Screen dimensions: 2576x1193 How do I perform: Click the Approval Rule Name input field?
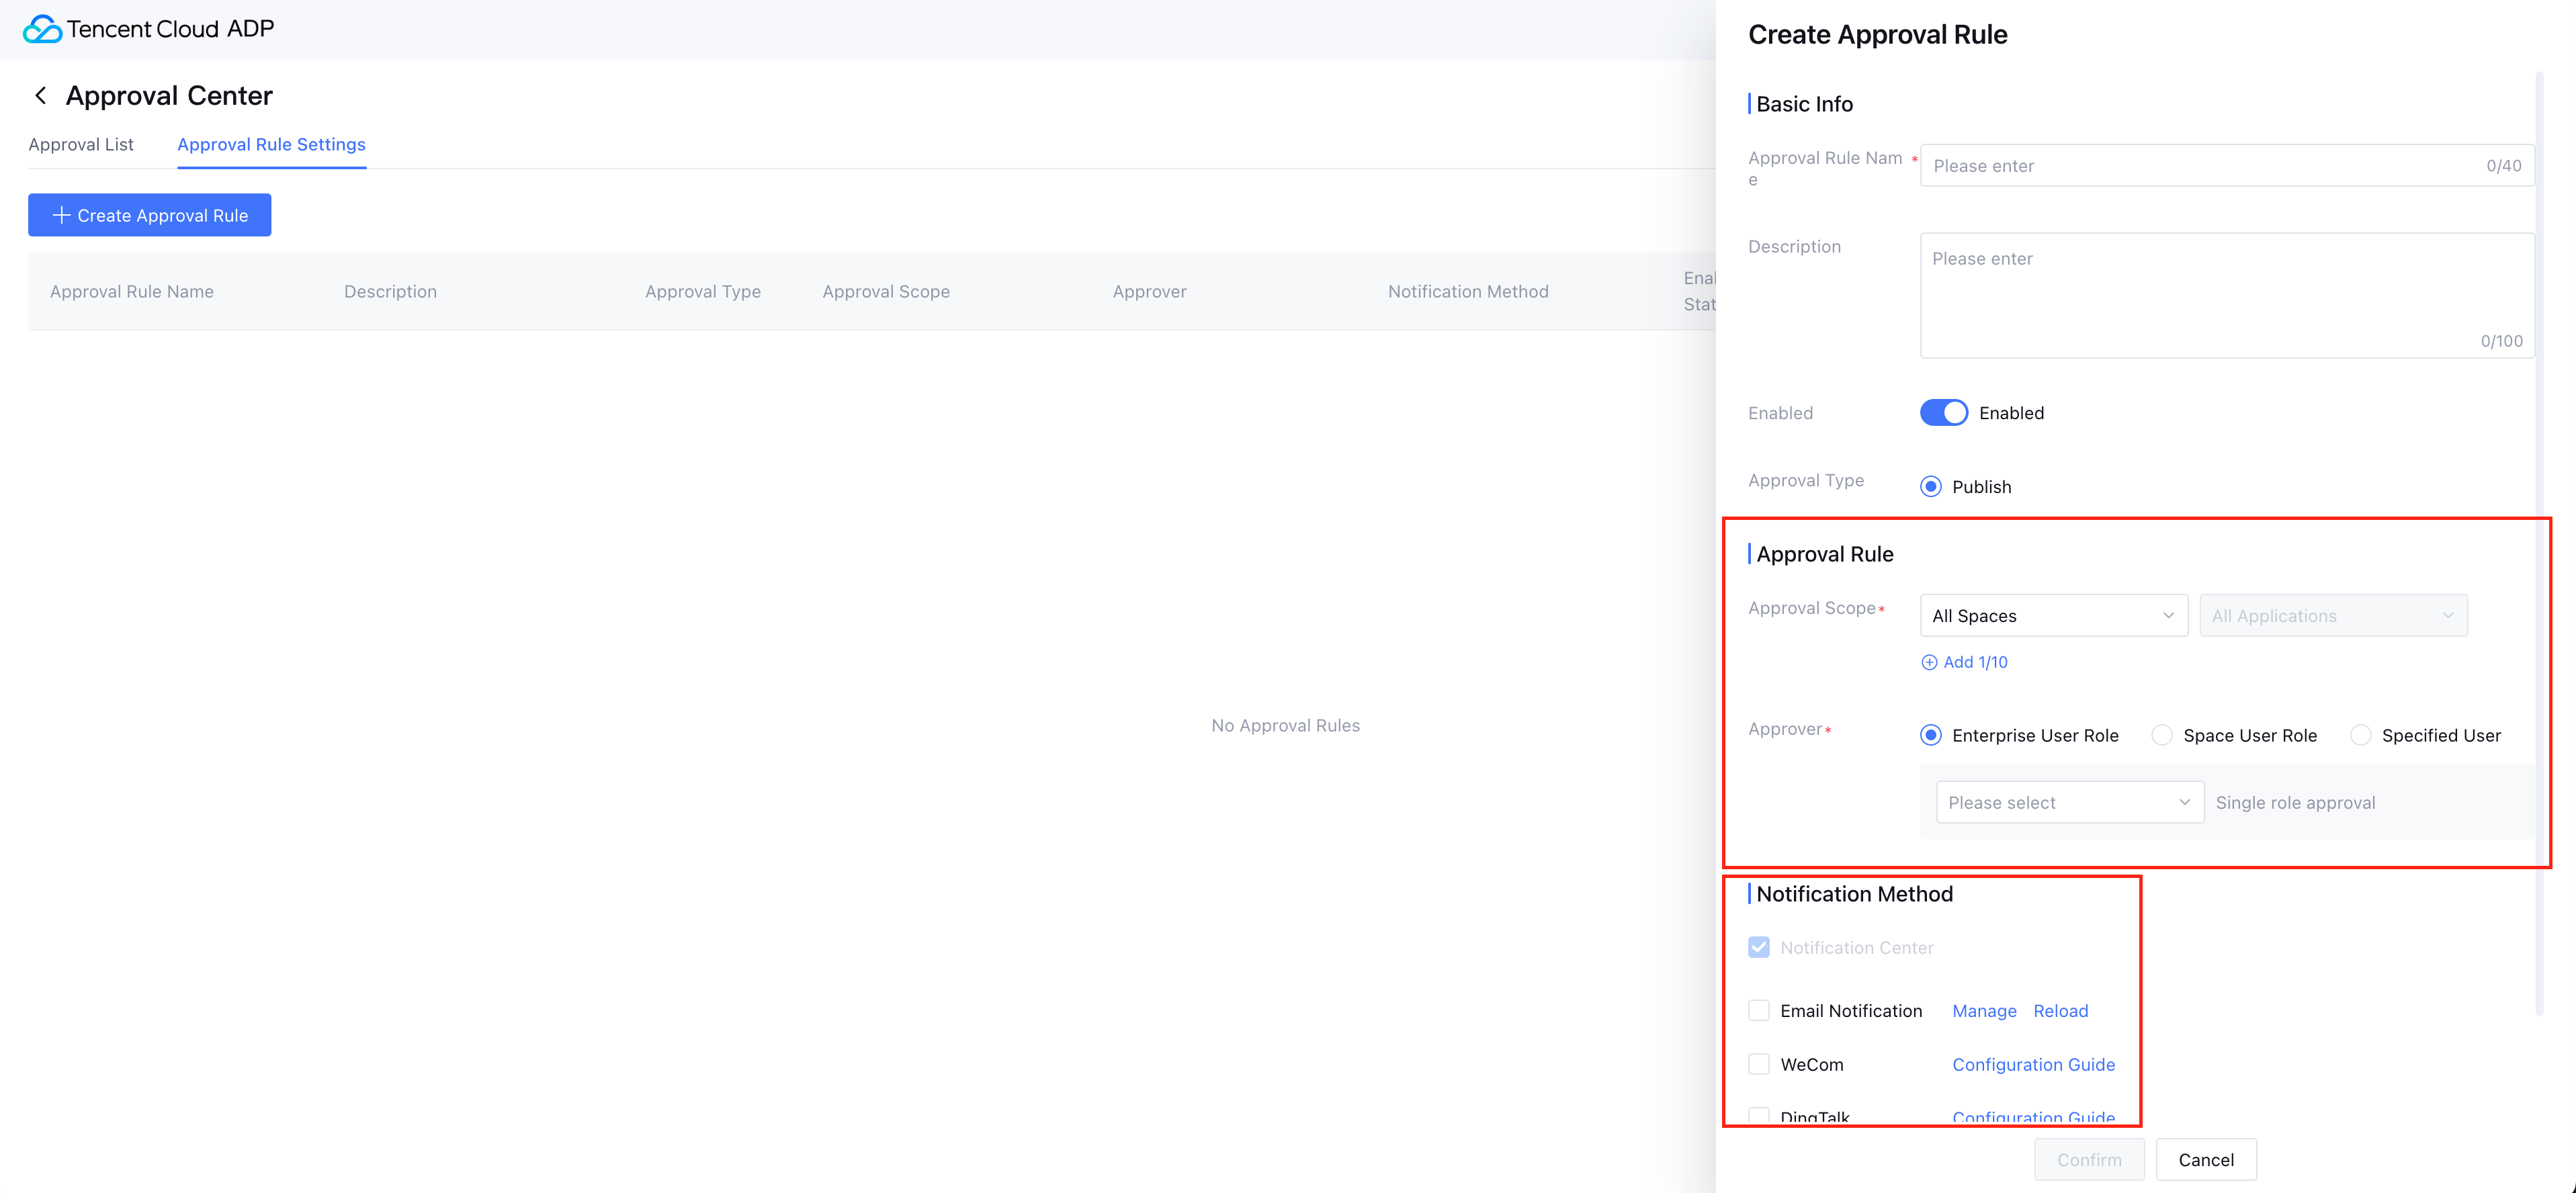click(2200, 166)
